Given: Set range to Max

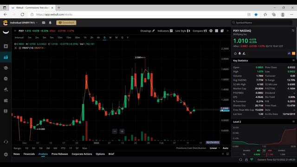Looking at the screenshot, I should (x=84, y=148).
